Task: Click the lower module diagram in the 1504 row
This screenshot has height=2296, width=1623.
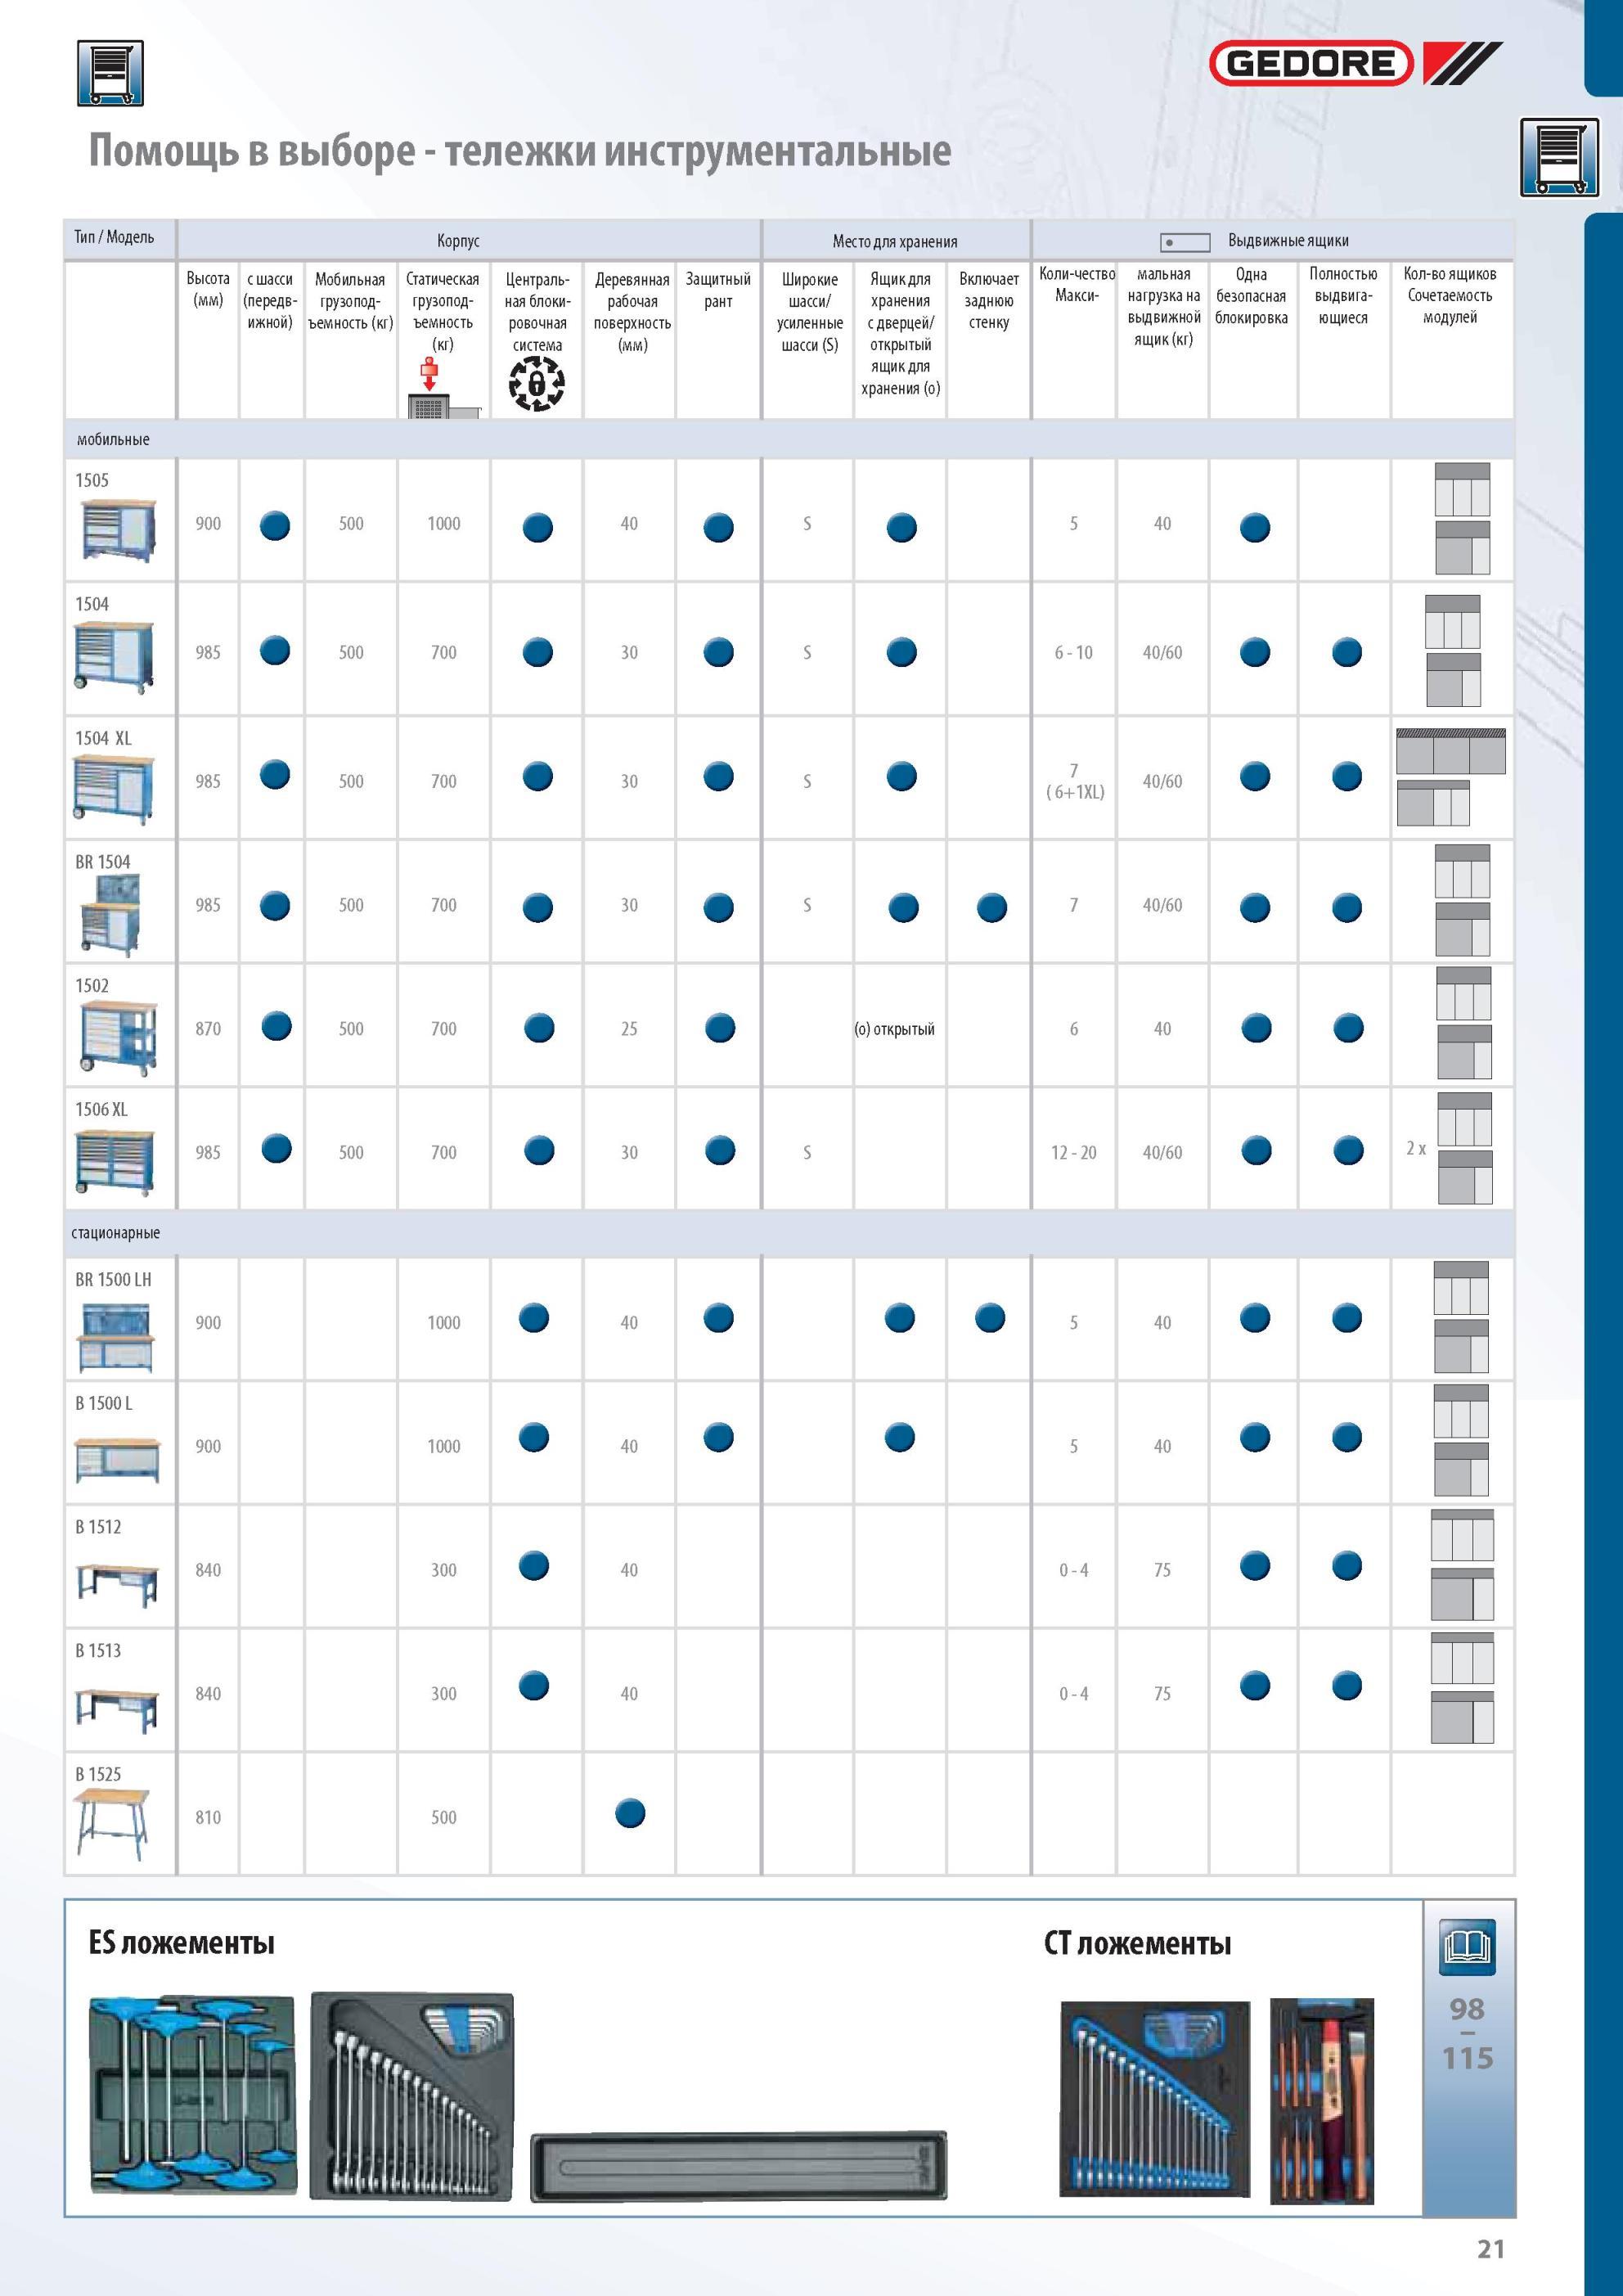Action: (x=1453, y=680)
